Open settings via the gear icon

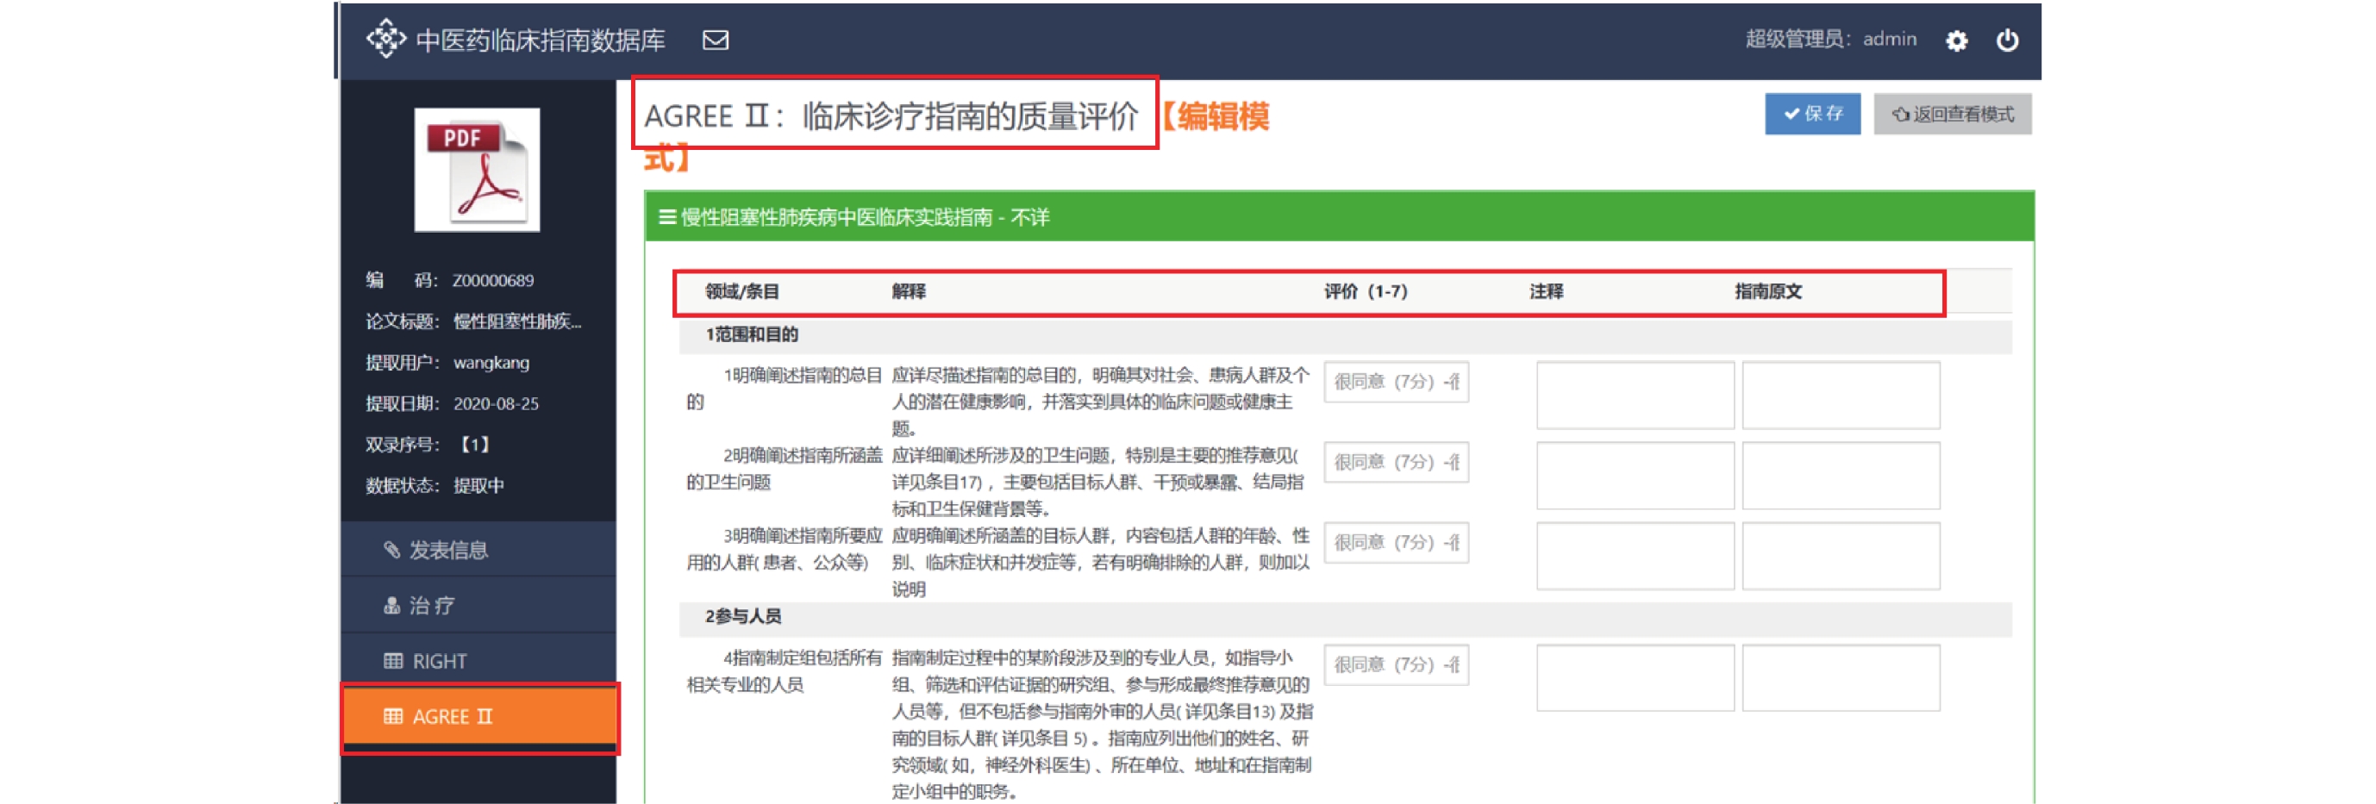coord(1956,41)
